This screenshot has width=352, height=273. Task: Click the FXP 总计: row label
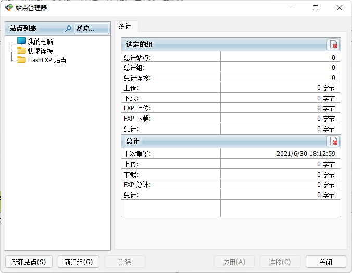137,185
